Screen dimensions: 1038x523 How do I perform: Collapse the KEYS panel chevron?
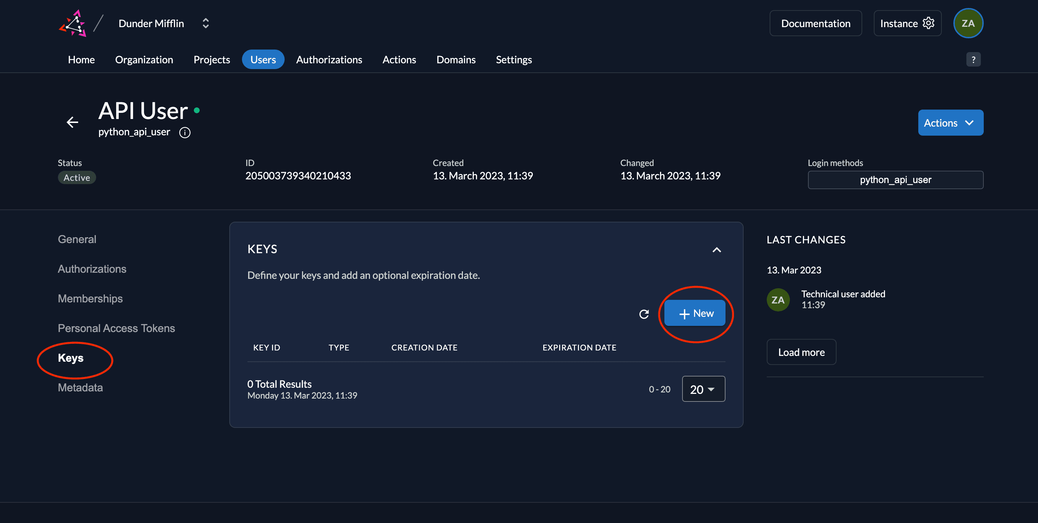pyautogui.click(x=716, y=250)
